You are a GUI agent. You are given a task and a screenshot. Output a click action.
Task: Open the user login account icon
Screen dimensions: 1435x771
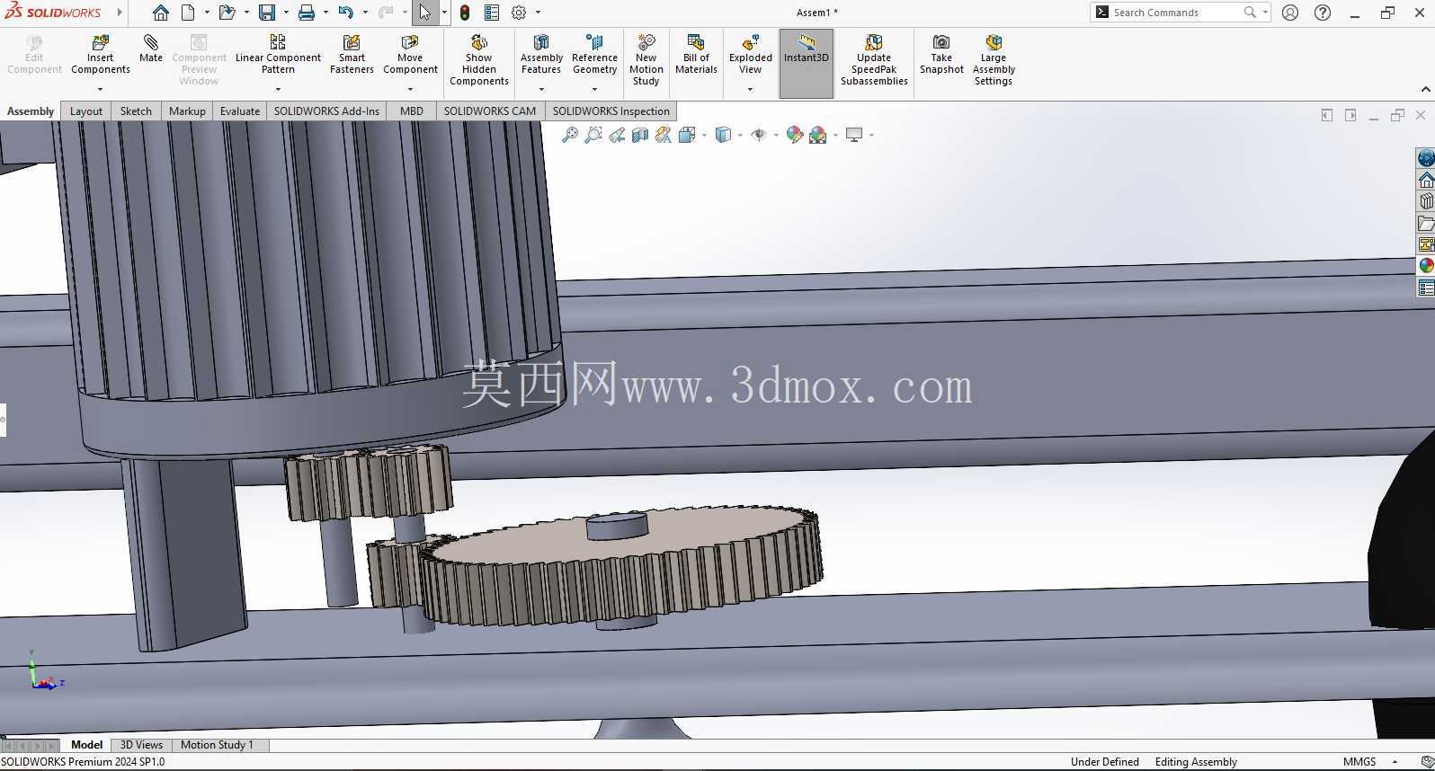point(1290,13)
